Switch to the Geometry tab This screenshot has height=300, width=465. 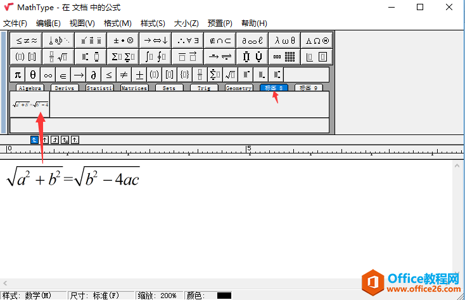click(x=239, y=88)
